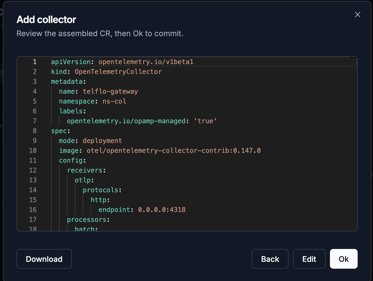The image size is (373, 281).
Task: Click line number 8 in gutter
Action: 35,131
